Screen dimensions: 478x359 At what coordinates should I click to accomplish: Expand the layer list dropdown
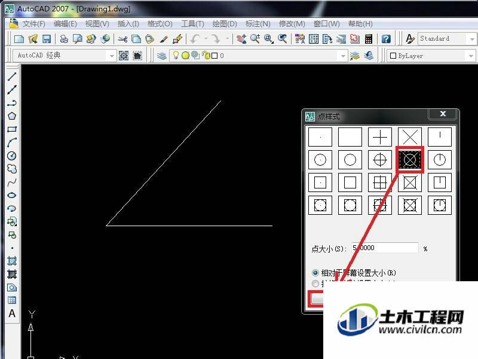click(343, 56)
